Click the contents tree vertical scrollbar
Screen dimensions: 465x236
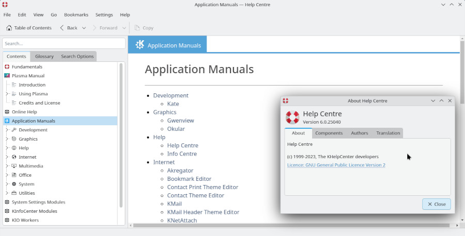pos(121,135)
